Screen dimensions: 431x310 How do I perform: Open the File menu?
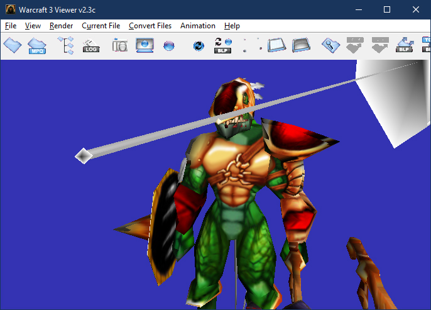(x=11, y=26)
